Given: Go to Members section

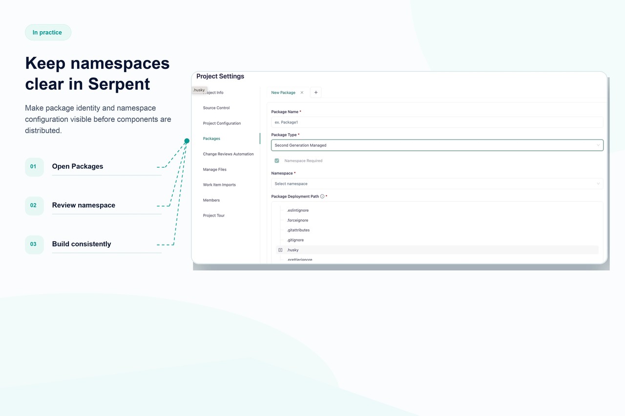Looking at the screenshot, I should tap(211, 200).
